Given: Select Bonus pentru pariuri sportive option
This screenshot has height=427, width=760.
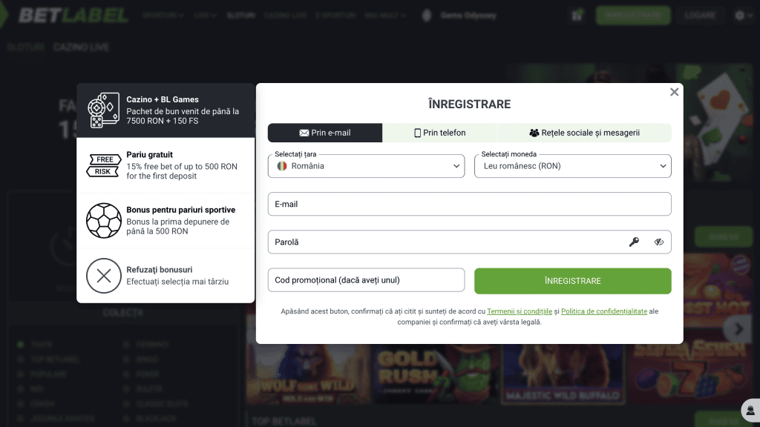Looking at the screenshot, I should pos(166,220).
